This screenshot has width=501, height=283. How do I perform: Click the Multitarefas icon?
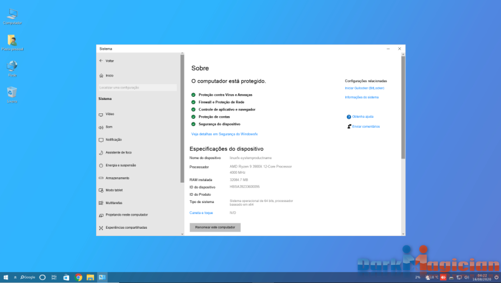click(101, 203)
